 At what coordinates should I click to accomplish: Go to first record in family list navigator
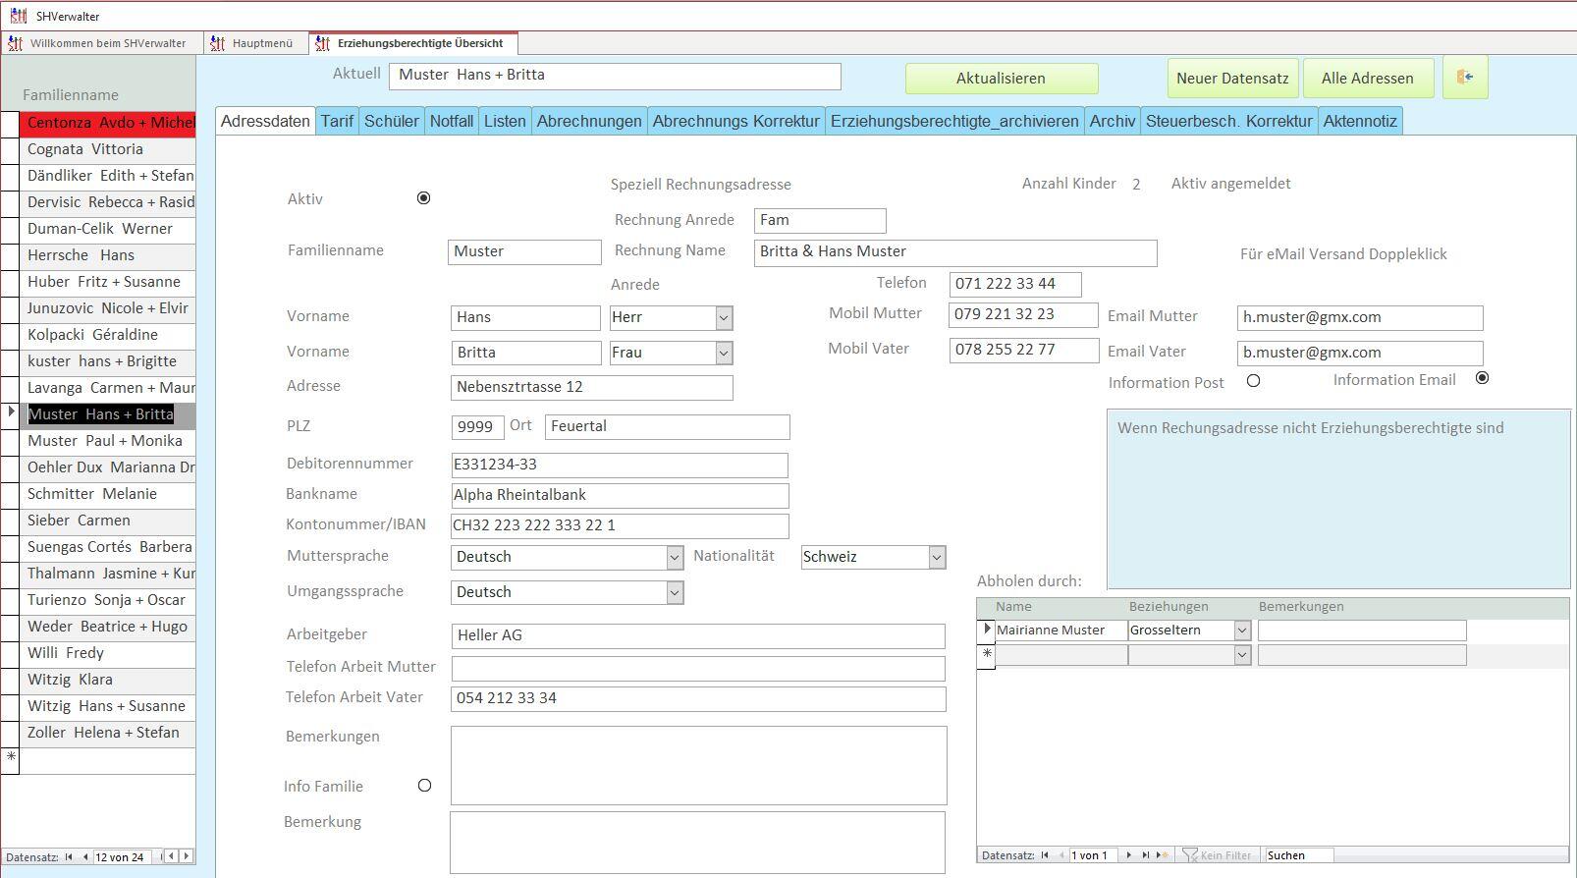pyautogui.click(x=69, y=857)
